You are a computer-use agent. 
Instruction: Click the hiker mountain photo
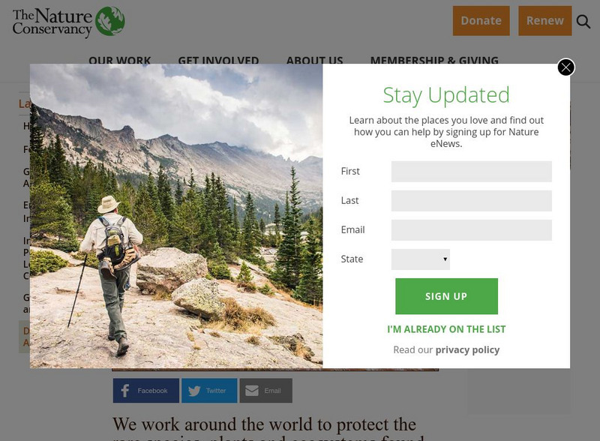coord(176,216)
